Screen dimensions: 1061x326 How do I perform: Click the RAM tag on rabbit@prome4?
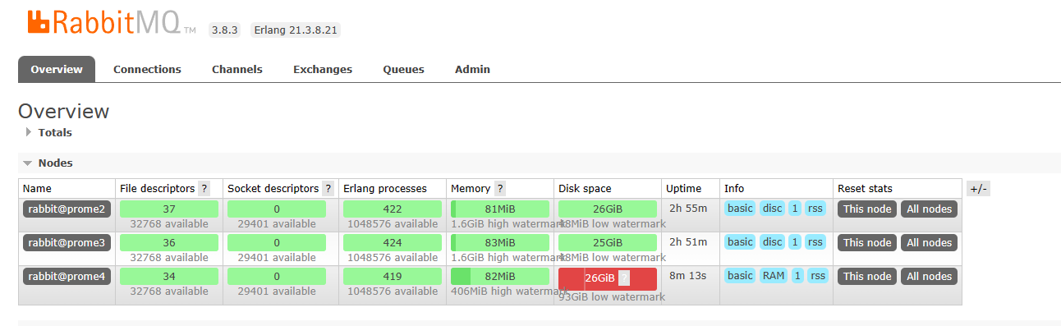pos(774,275)
